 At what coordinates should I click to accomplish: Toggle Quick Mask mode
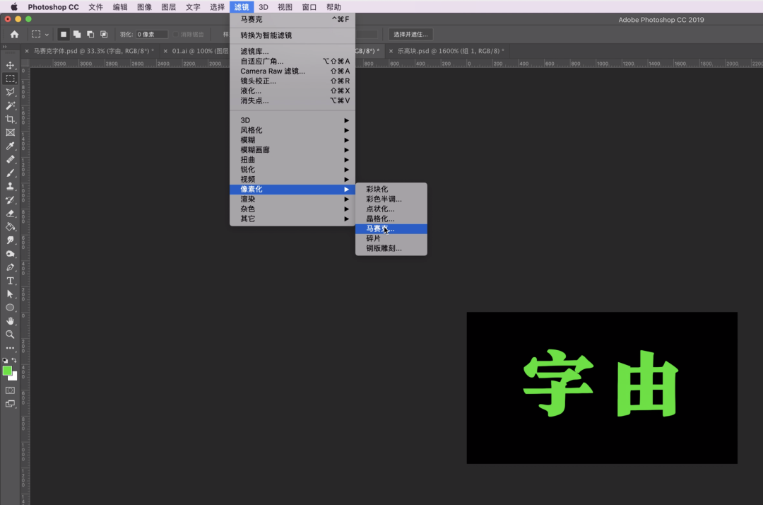(10, 390)
